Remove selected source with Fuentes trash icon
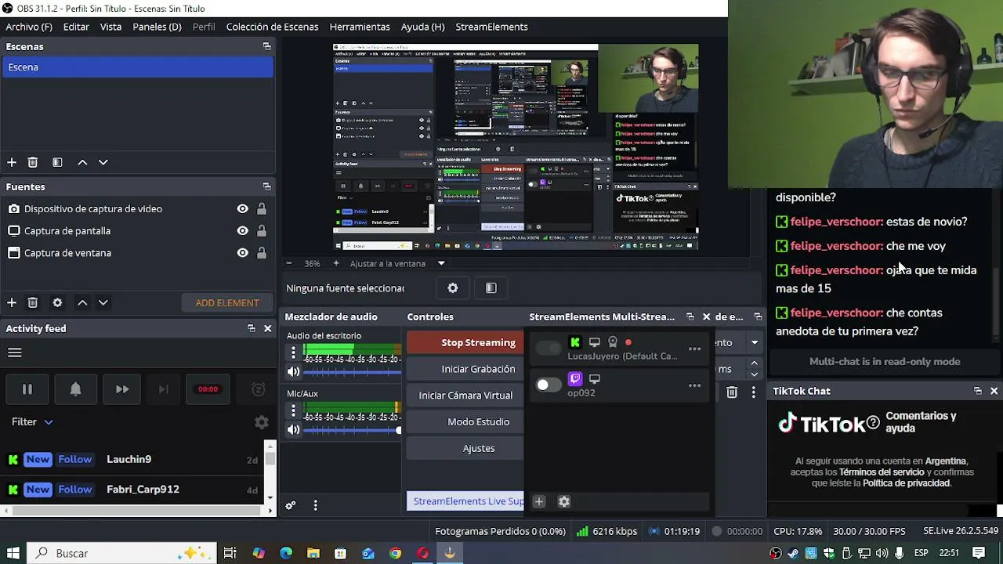Screen dimensions: 1003x564 tap(33, 302)
